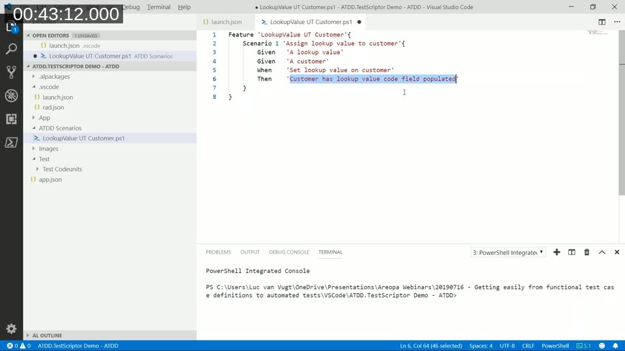Open LookupValue UT Customer.ps1 under ATDD Scenarios
Viewport: 625px width, 351px height.
pos(110,138)
